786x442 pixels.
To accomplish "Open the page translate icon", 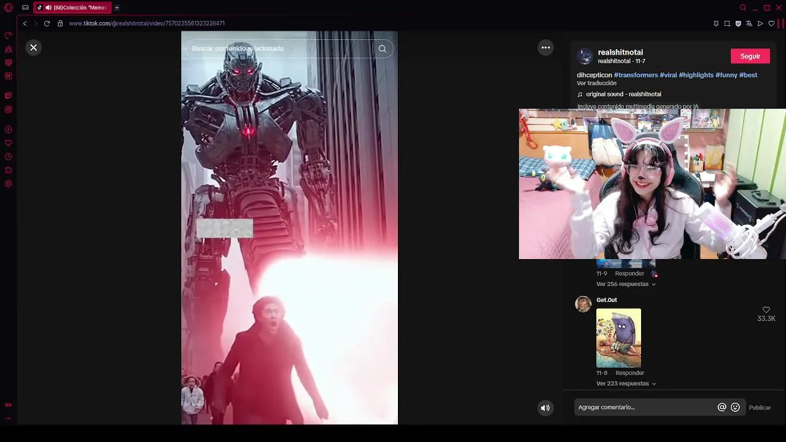I will [749, 23].
